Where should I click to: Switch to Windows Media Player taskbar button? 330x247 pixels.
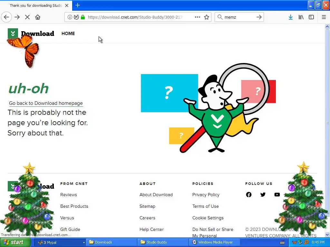pos(215,242)
